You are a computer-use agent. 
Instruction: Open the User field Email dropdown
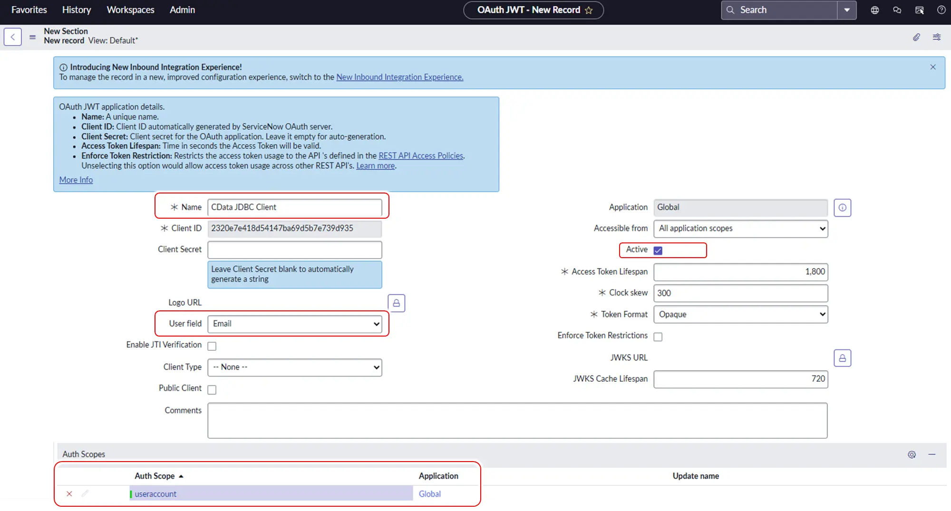click(x=295, y=324)
